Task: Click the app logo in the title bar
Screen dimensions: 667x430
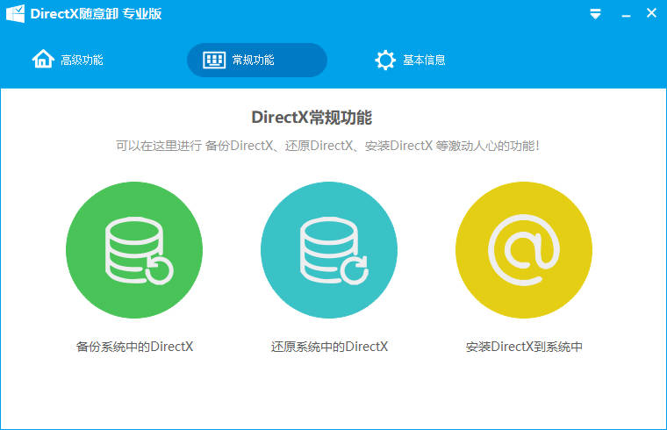Action: tap(14, 14)
